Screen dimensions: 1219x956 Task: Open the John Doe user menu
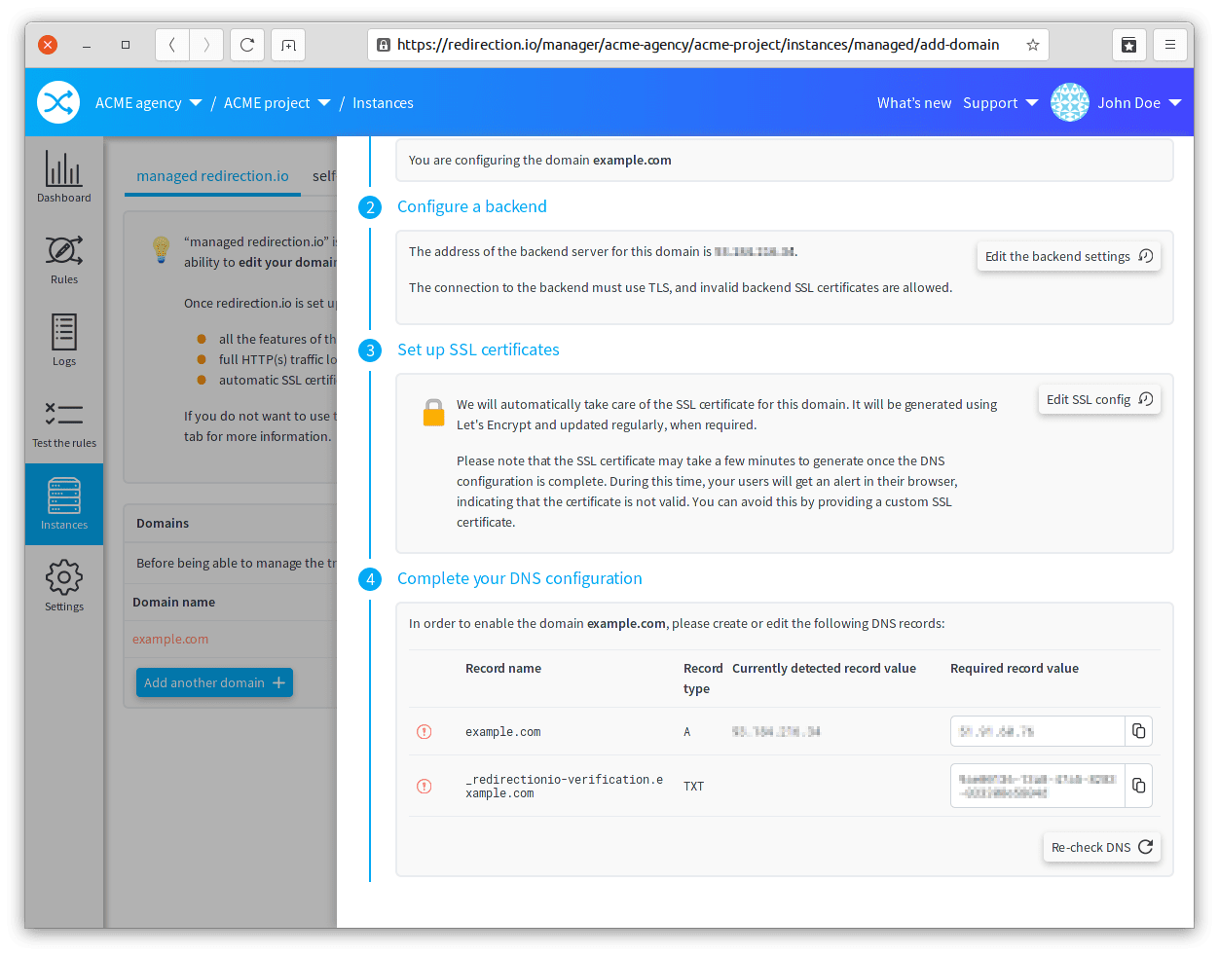pyautogui.click(x=1139, y=103)
